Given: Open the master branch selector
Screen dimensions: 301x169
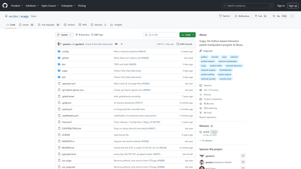Looking at the screenshot, I should 64,35.
